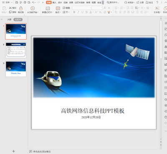
Task: Open the font name dropdown
Action: (82, 8)
